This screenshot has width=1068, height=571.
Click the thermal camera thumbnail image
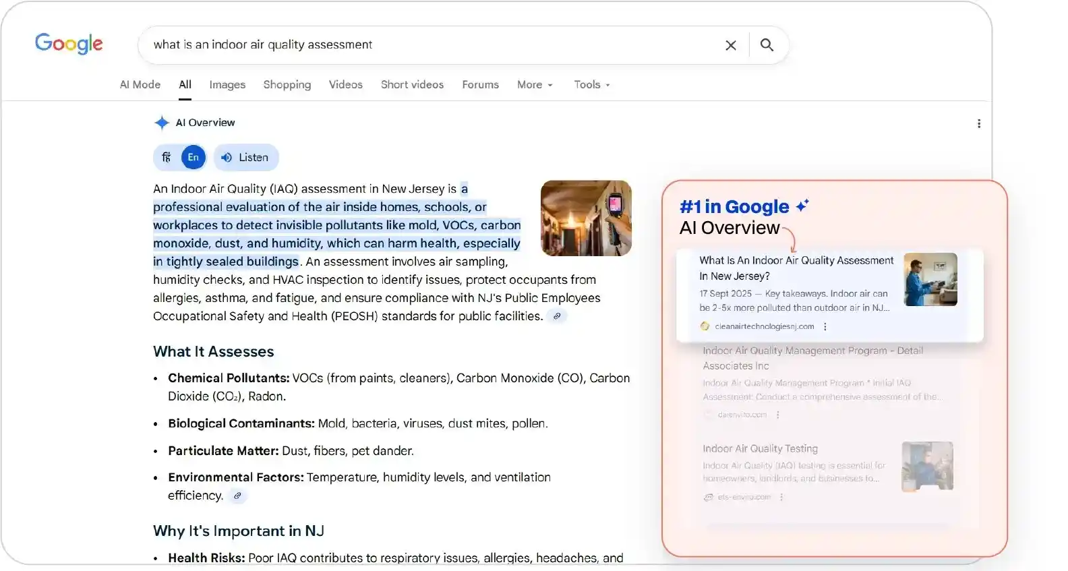pyautogui.click(x=586, y=218)
